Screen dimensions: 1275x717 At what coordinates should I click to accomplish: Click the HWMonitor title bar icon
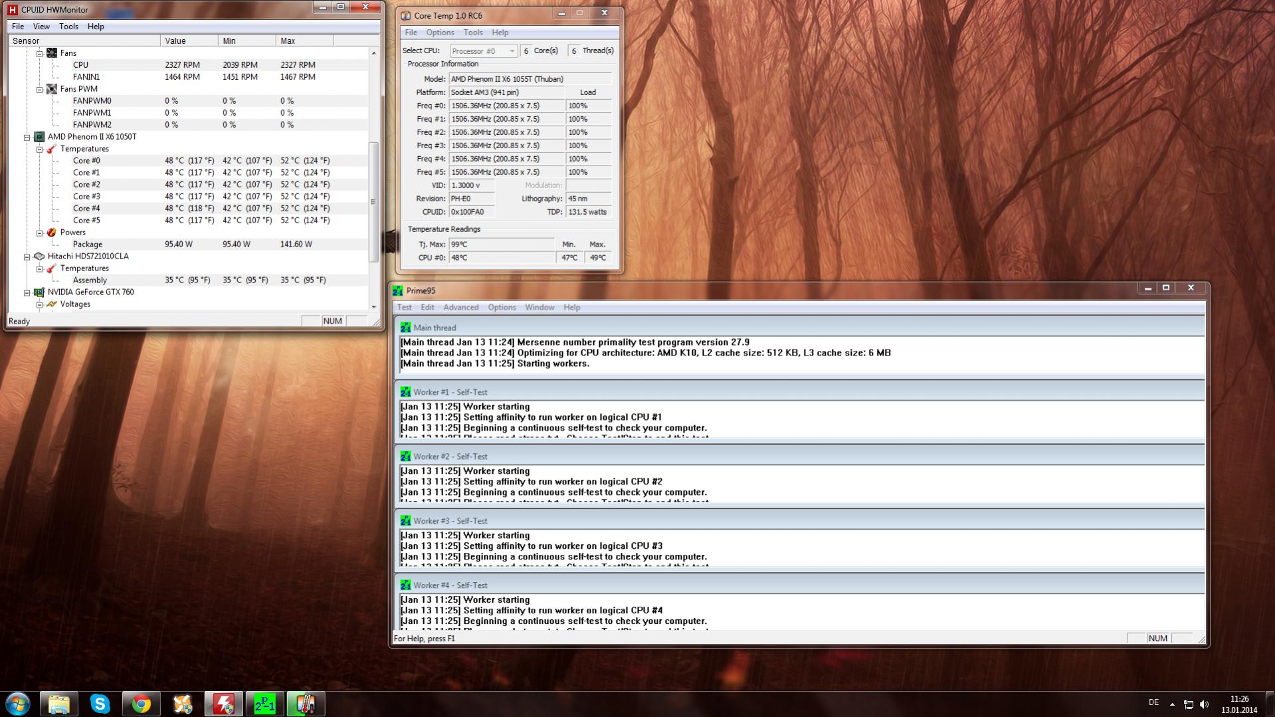[x=12, y=9]
